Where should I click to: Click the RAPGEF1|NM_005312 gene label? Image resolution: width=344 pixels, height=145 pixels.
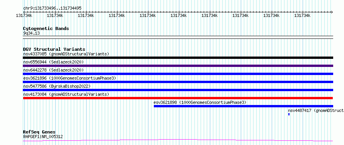(x=43, y=137)
